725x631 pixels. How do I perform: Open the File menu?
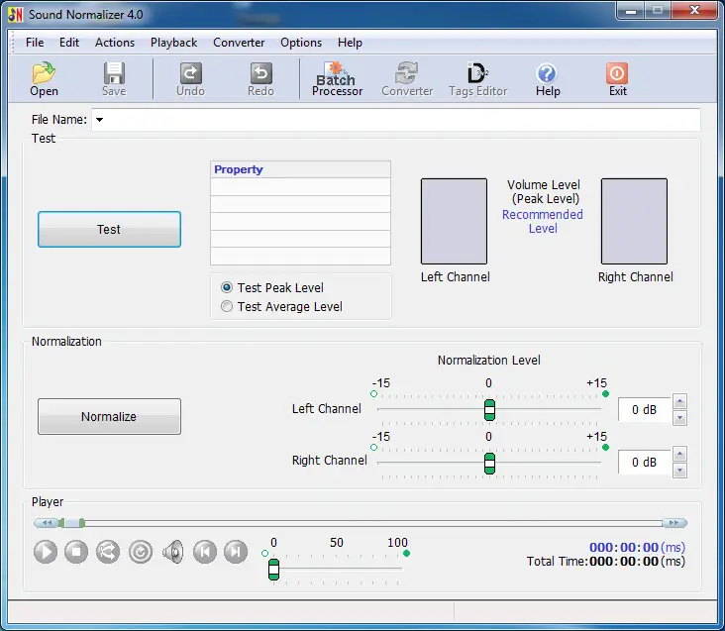35,43
